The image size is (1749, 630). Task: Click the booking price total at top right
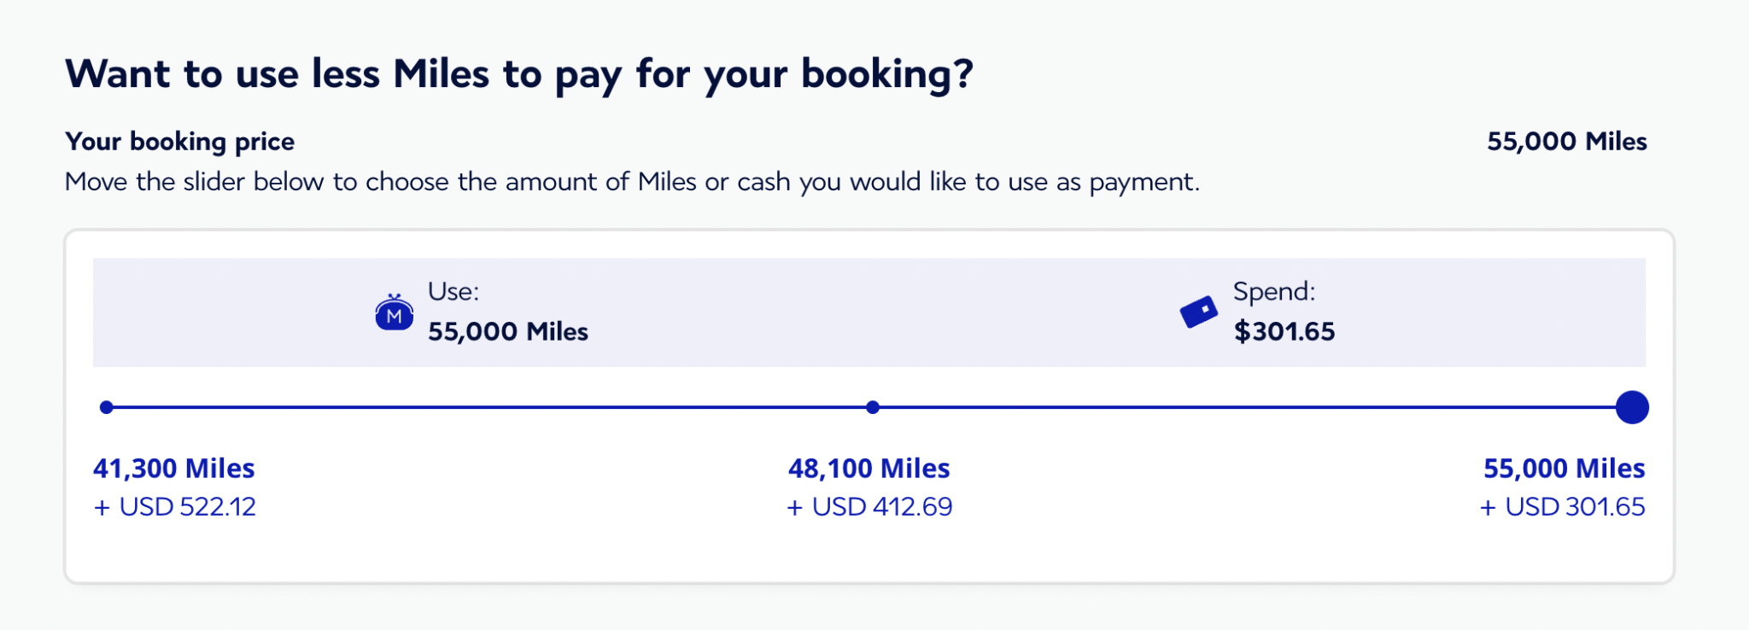tap(1566, 142)
